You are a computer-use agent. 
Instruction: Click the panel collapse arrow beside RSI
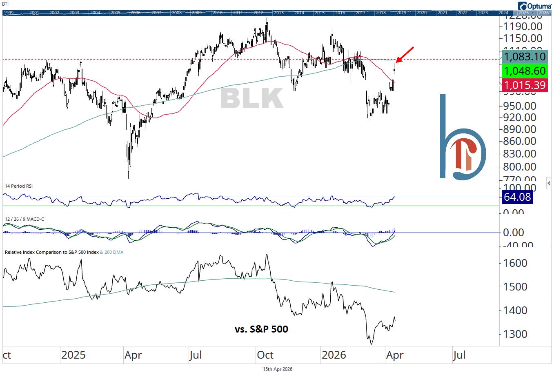549,184
